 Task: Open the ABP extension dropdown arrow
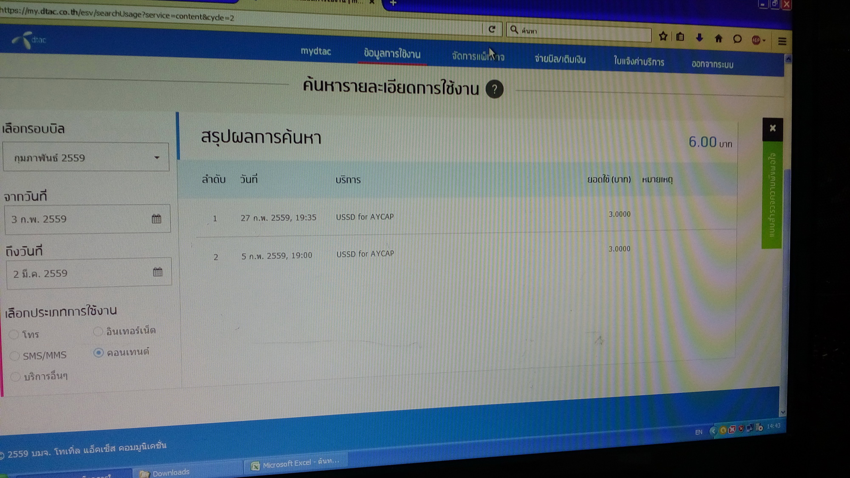[x=764, y=41]
